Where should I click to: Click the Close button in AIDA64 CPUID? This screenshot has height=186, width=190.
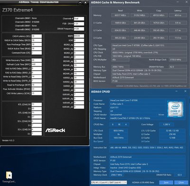click(x=181, y=182)
